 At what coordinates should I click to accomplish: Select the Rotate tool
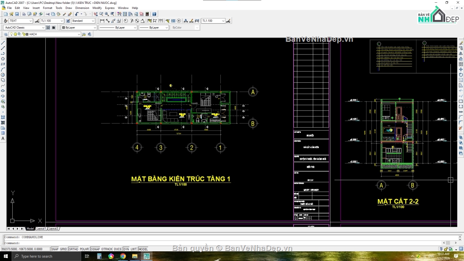(461, 75)
